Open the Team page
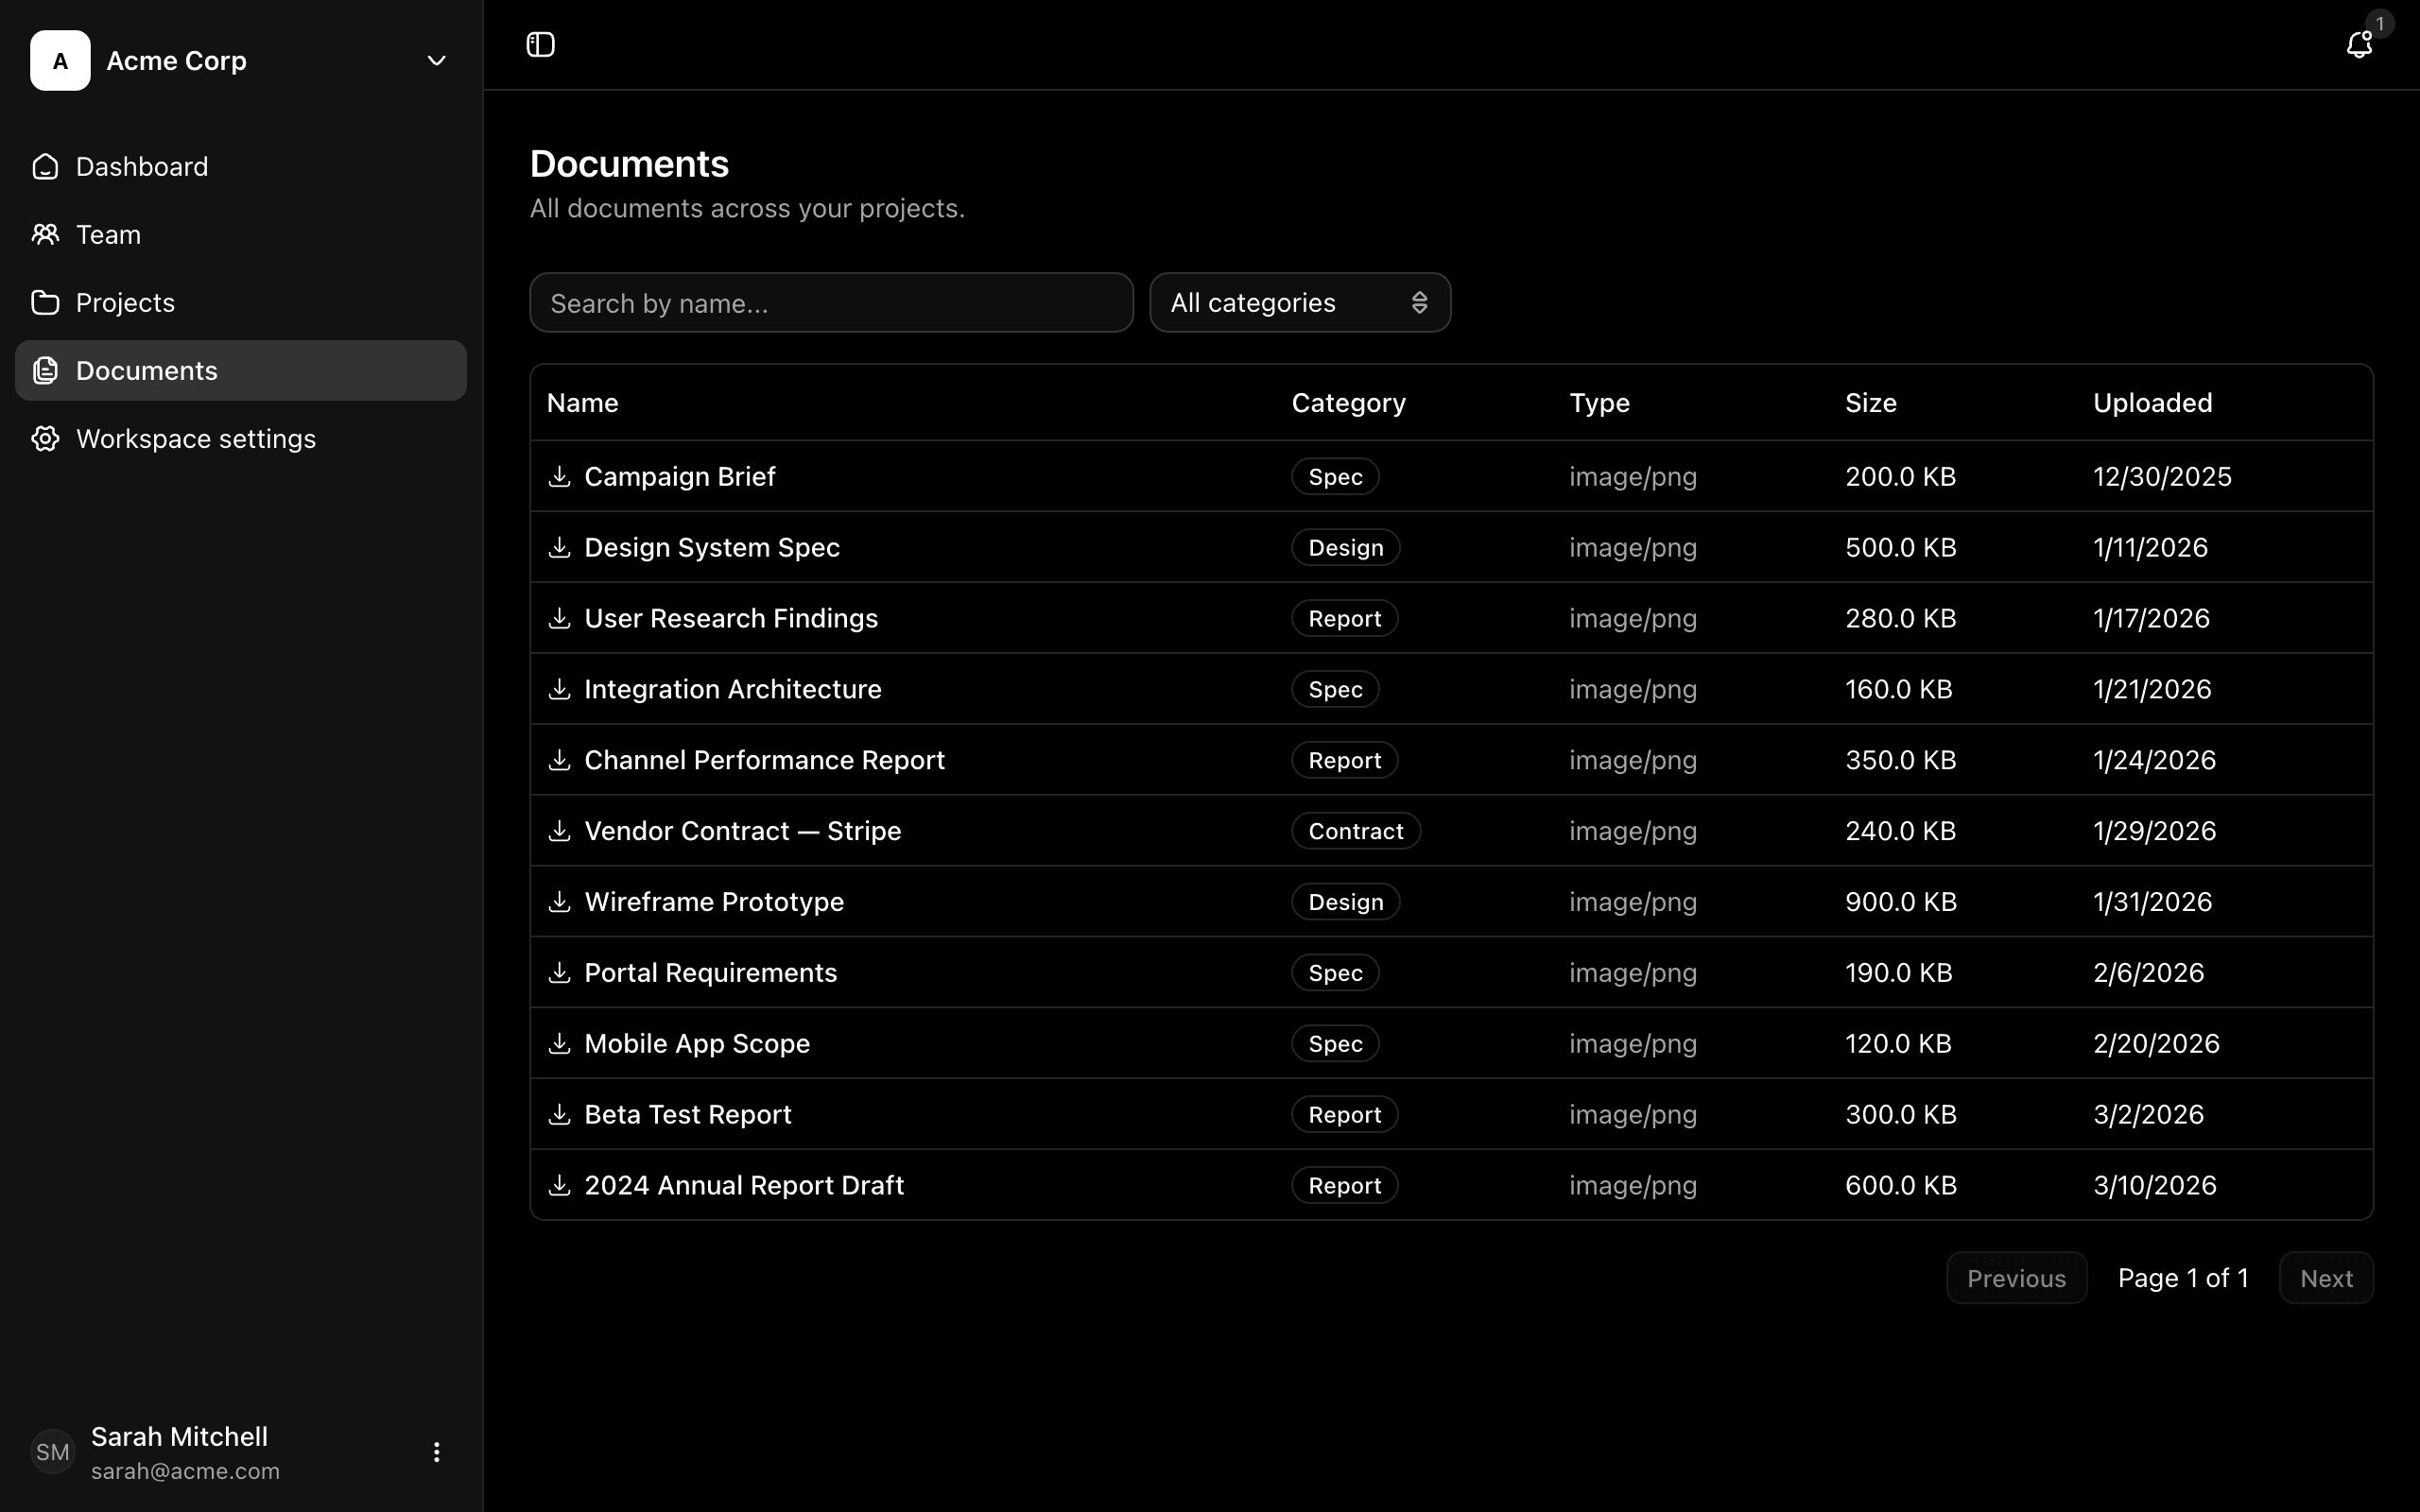 coord(108,234)
